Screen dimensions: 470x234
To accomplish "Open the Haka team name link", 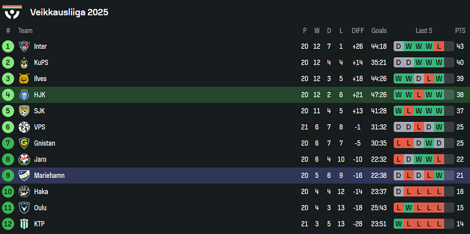I will tap(41, 191).
